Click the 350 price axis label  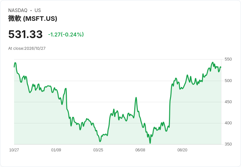(228, 144)
